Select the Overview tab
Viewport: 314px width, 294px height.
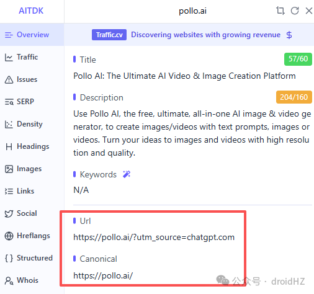pyautogui.click(x=27, y=35)
